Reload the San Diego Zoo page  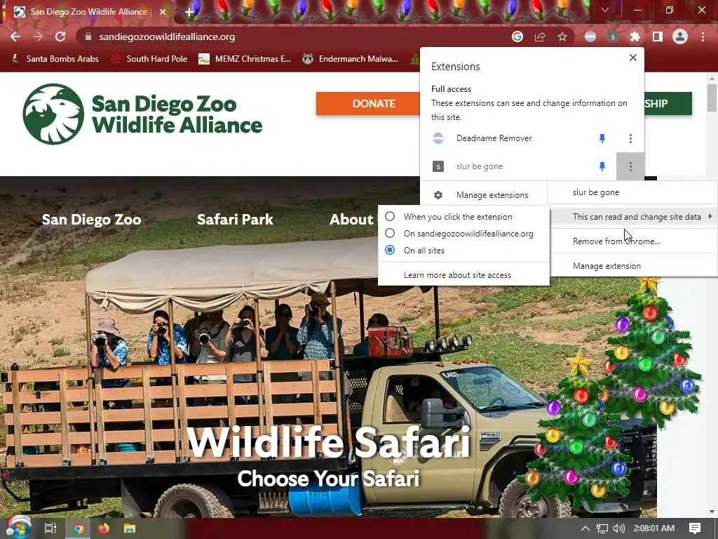(60, 36)
